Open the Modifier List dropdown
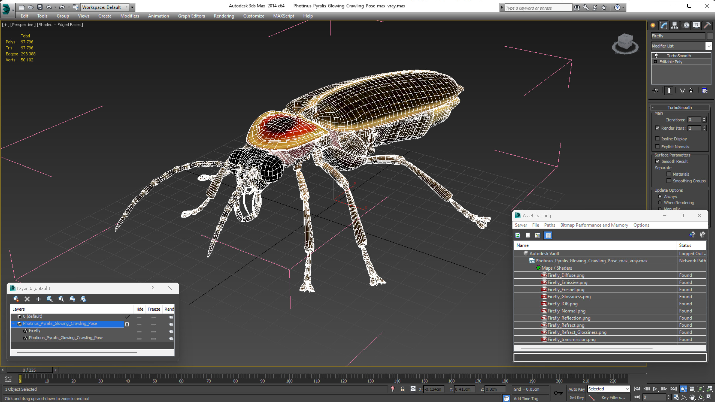Viewport: 715px width, 402px height. [709, 46]
